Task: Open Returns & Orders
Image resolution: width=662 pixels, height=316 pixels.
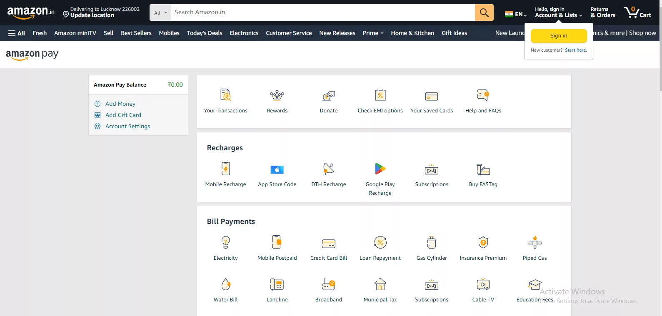Action: click(603, 12)
